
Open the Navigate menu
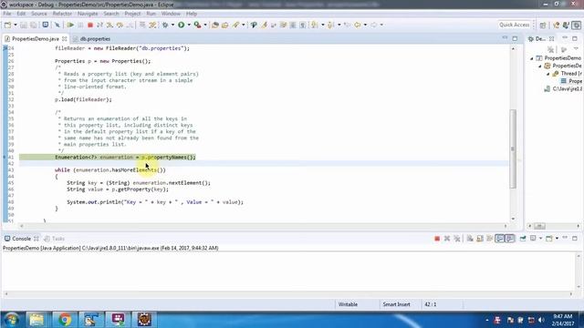pos(88,14)
